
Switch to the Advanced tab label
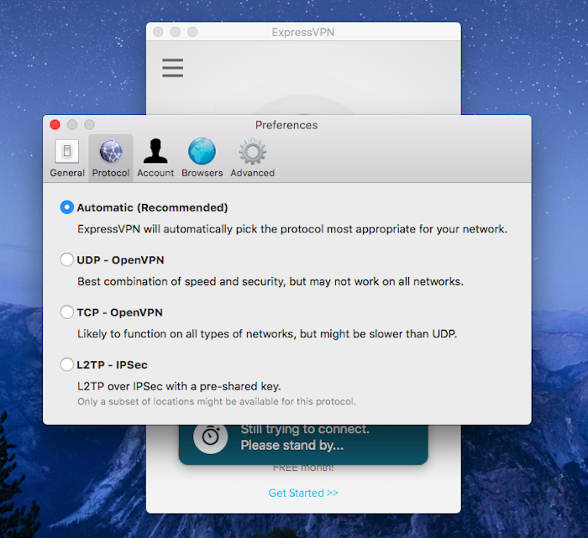[252, 173]
